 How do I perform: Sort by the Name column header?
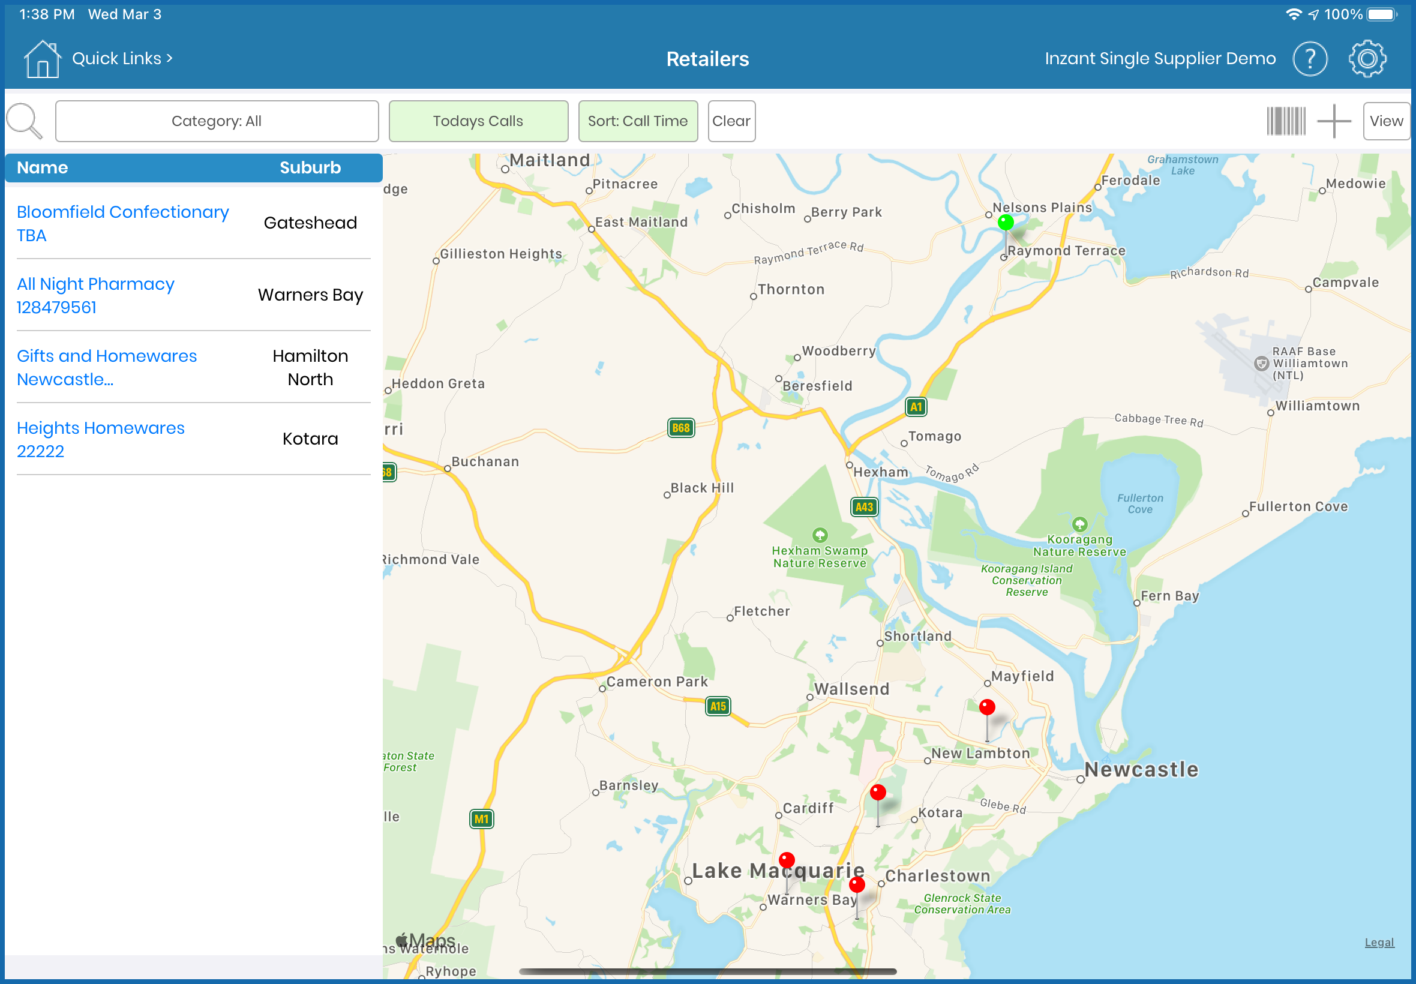(x=42, y=167)
